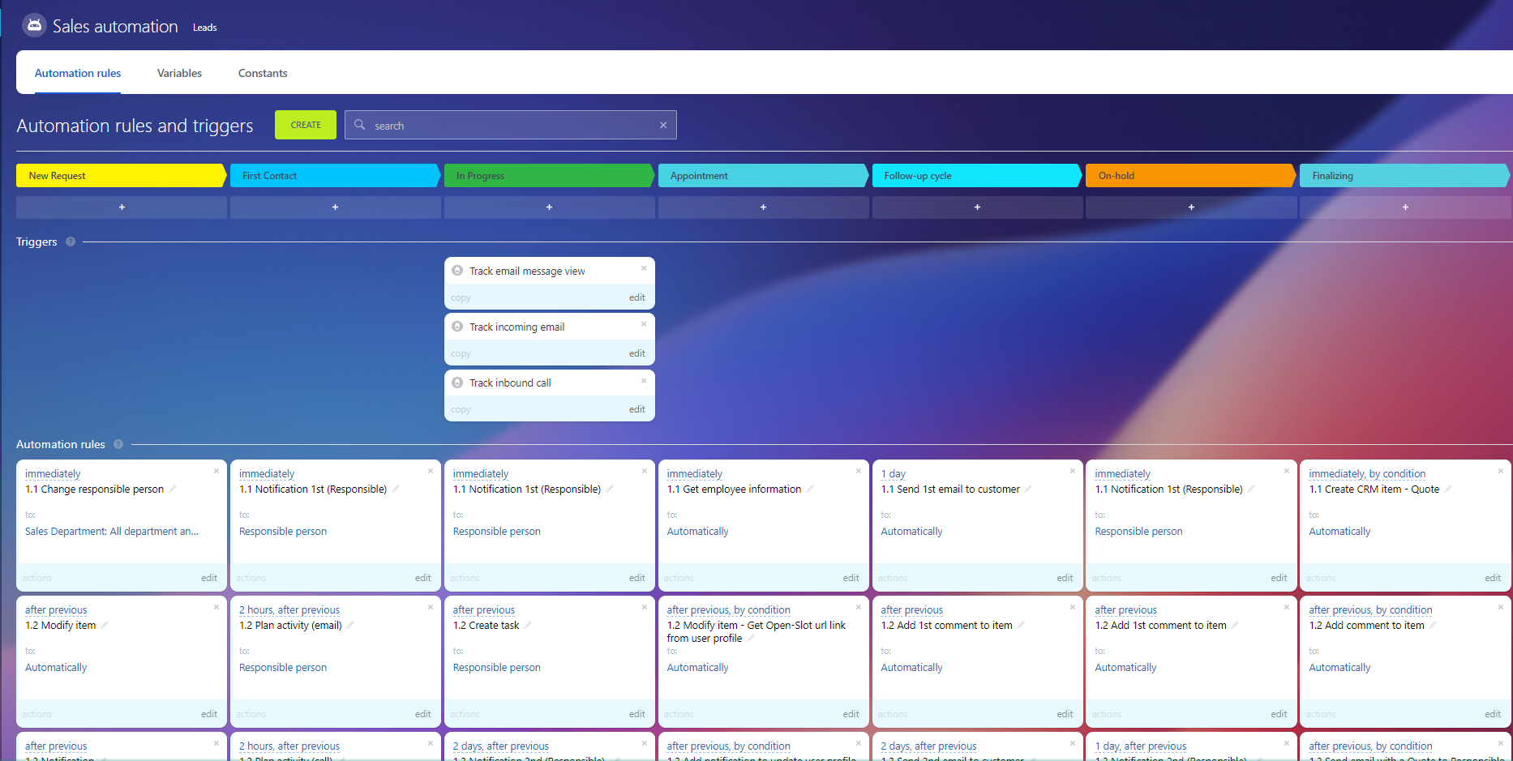Select the green In Progress stage header
Screen dimensions: 1513x761
coord(548,176)
